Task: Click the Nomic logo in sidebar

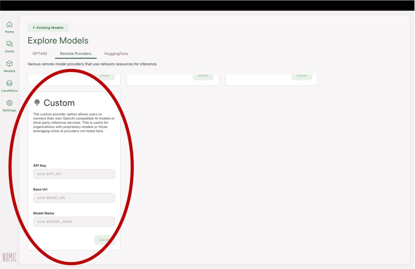Action: click(9, 257)
